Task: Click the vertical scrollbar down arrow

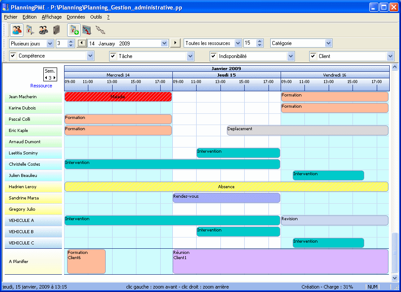Action: point(395,278)
